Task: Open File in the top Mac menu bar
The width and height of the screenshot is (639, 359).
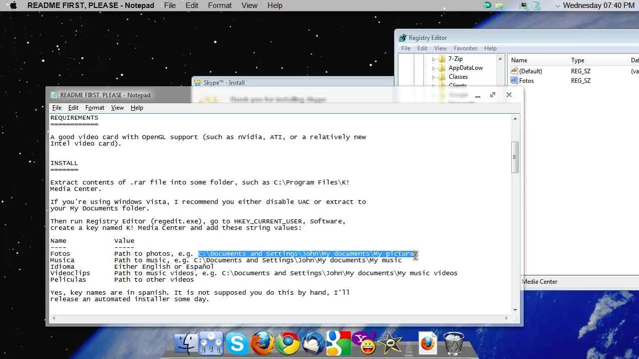Action: (170, 5)
